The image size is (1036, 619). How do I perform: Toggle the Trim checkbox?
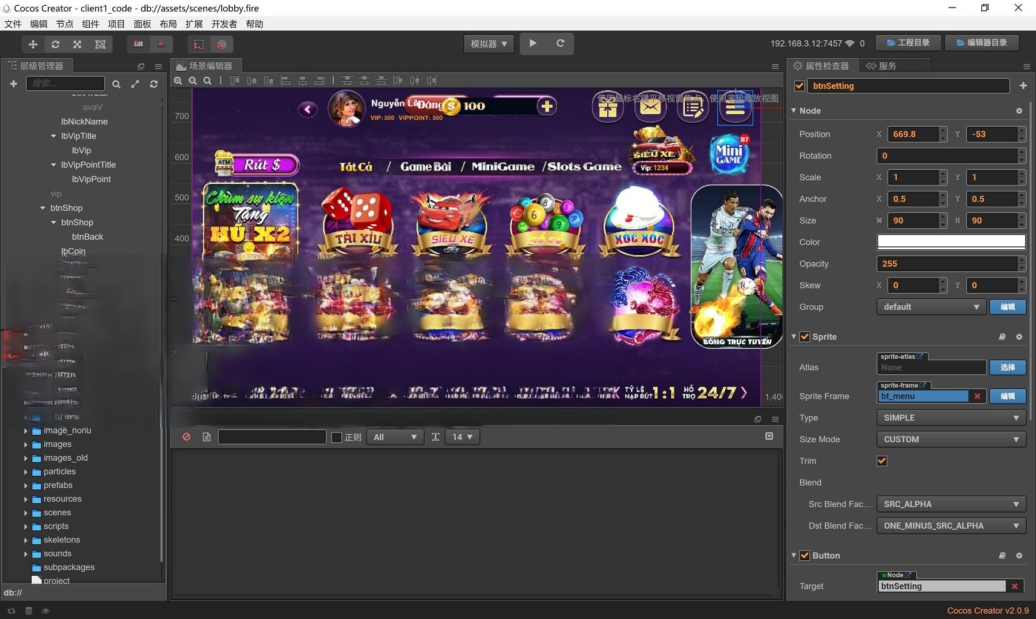[882, 461]
